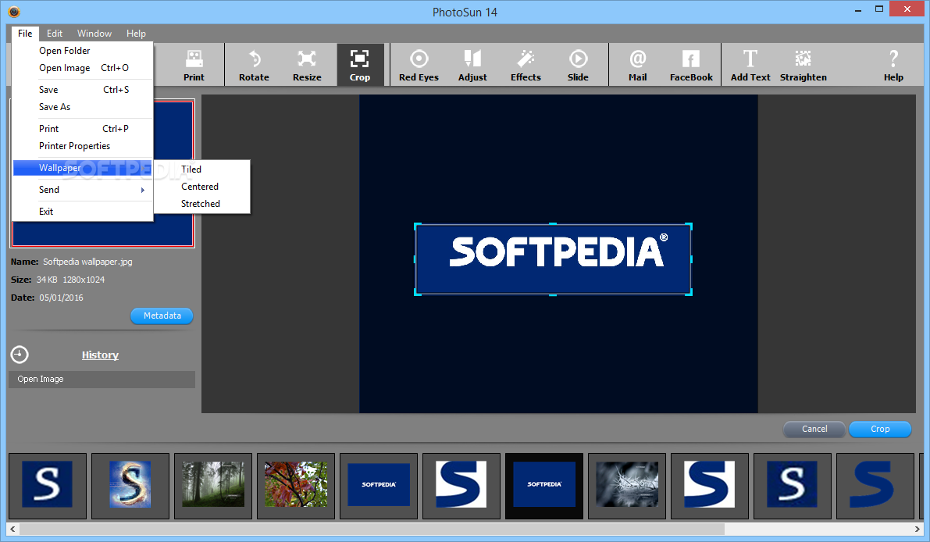930x542 pixels.
Task: Set wallpaper as Stretched
Action: pyautogui.click(x=201, y=203)
